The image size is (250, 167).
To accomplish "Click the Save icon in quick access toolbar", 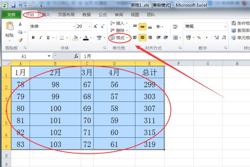I will click(13, 6).
